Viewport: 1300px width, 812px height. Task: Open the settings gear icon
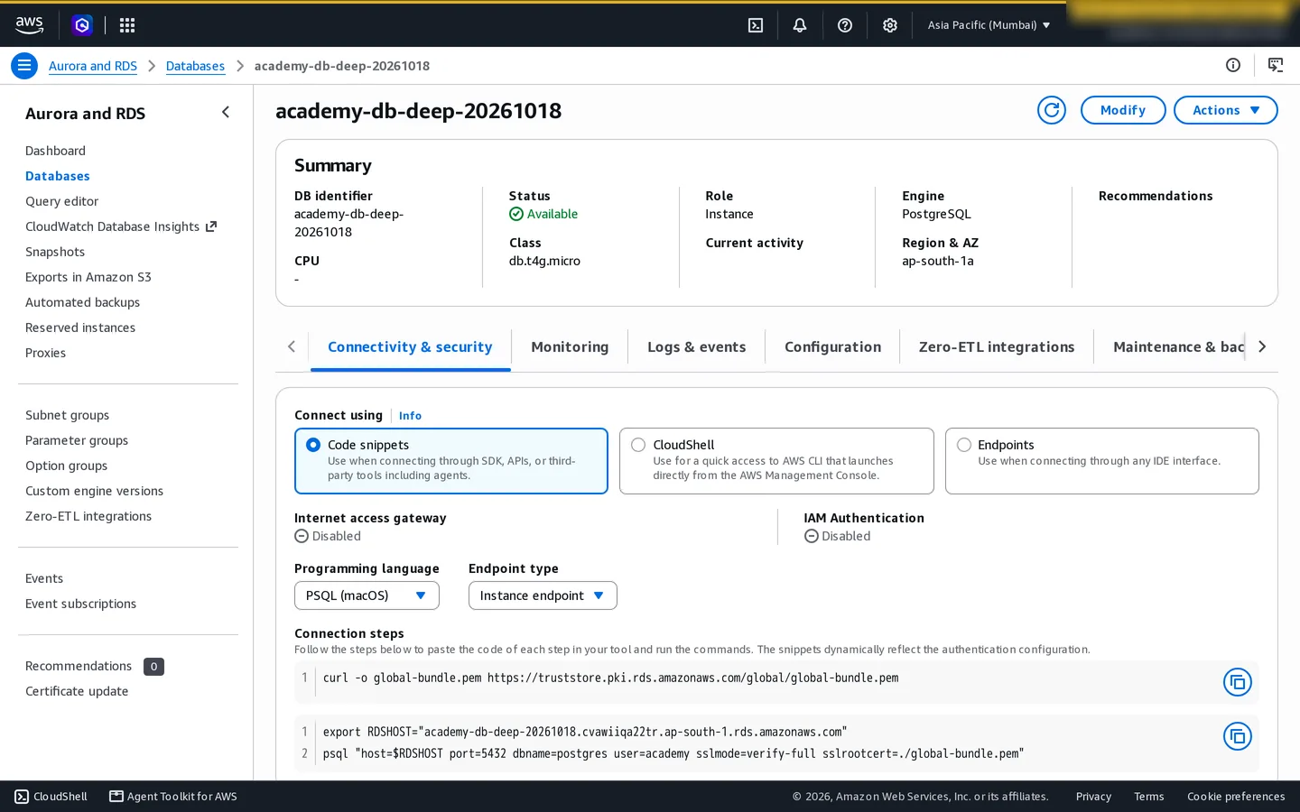tap(890, 25)
